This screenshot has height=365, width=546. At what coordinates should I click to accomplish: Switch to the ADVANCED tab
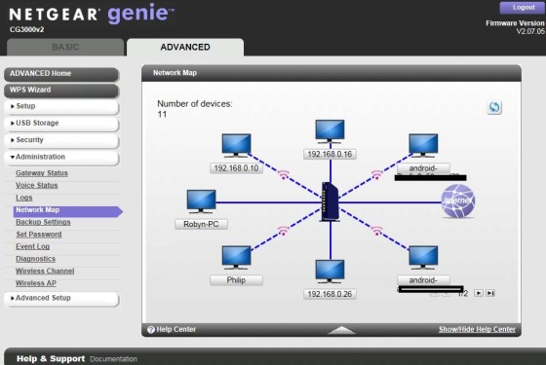(x=185, y=48)
